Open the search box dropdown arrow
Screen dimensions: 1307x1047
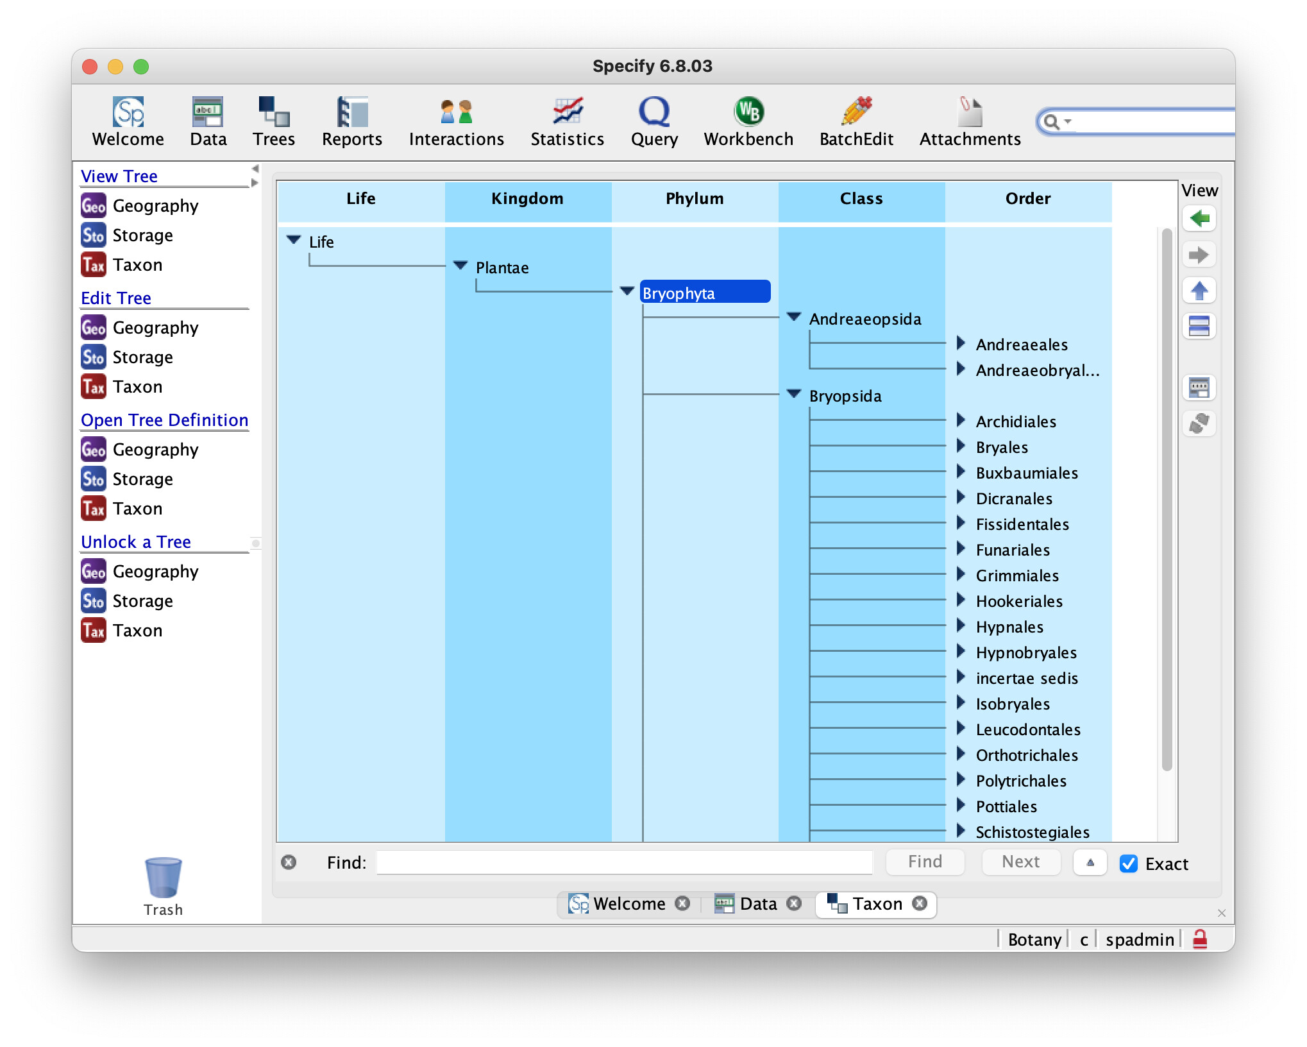click(1068, 121)
